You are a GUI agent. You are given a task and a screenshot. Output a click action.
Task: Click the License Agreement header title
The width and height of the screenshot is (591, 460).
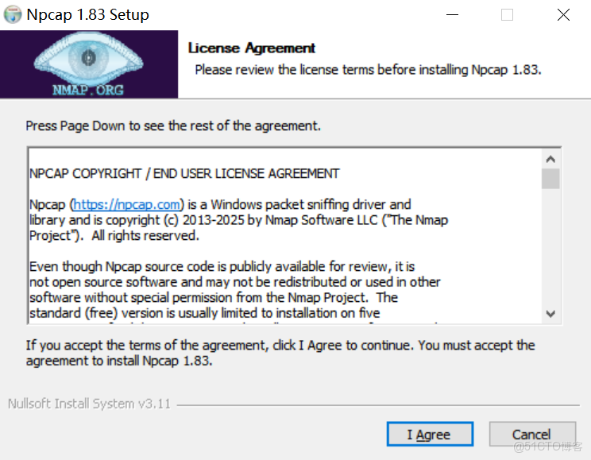click(251, 48)
